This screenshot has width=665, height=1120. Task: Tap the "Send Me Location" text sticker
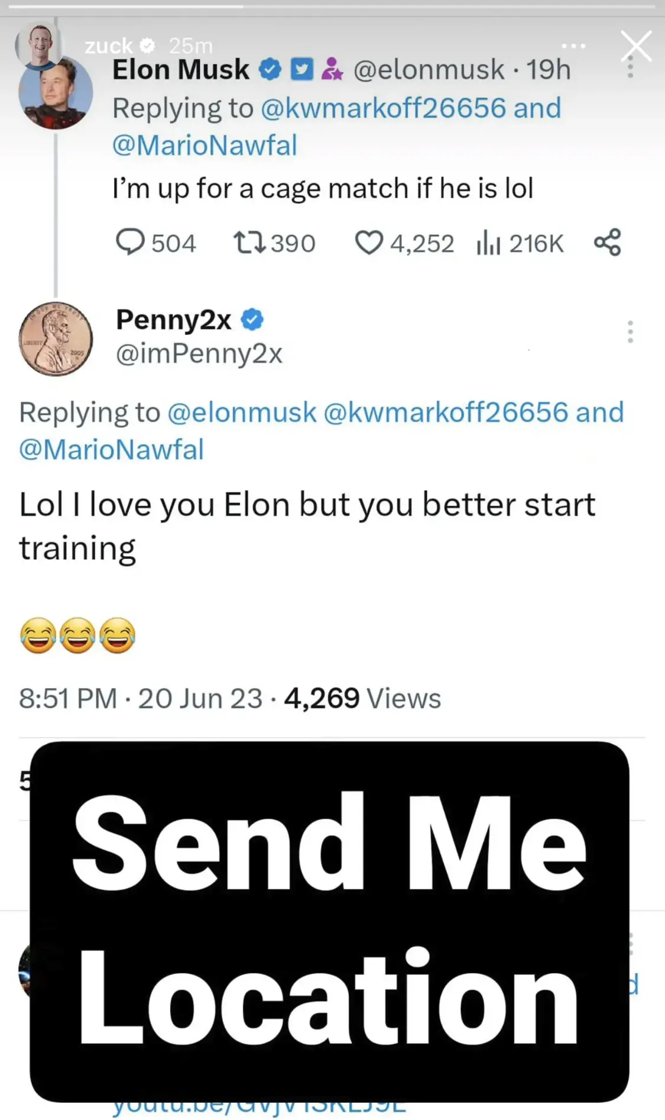(329, 921)
